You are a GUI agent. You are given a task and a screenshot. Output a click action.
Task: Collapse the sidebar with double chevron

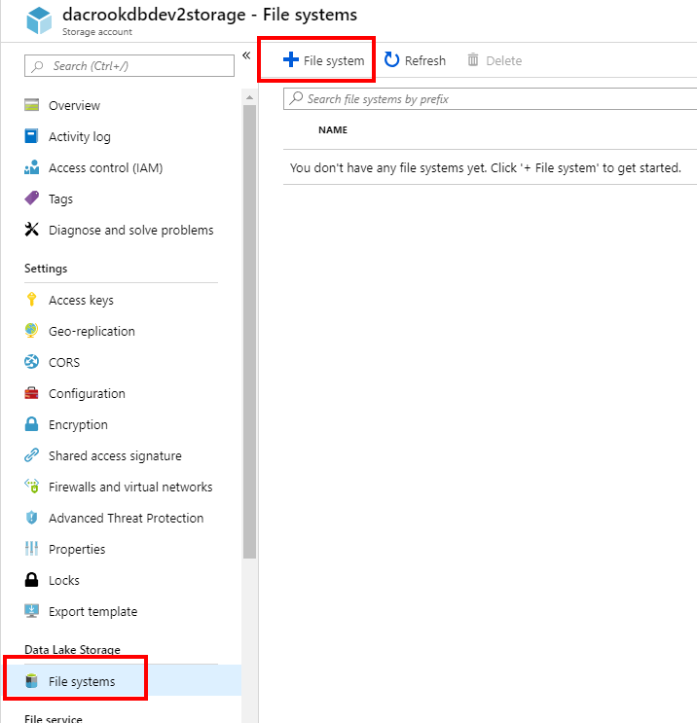coord(246,55)
